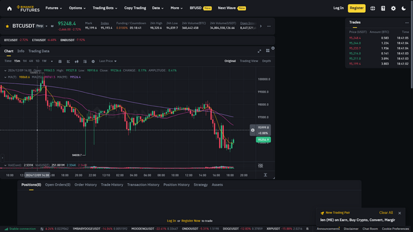
Task: Switch to the Info tab
Action: pos(21,51)
